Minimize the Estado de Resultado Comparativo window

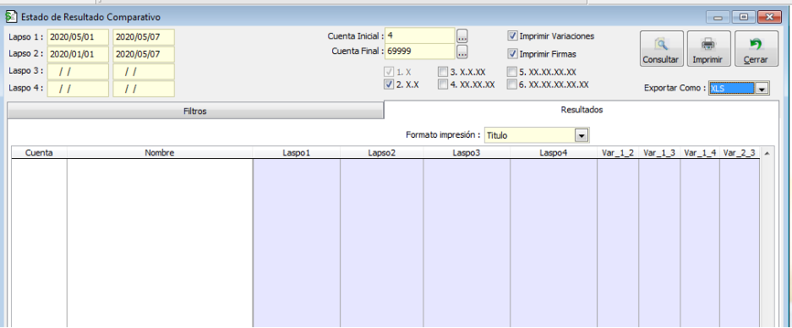pyautogui.click(x=718, y=17)
